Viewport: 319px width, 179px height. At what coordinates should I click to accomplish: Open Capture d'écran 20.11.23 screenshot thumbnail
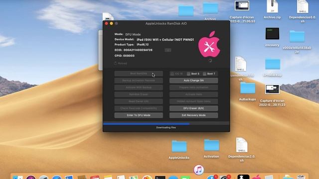point(272,89)
